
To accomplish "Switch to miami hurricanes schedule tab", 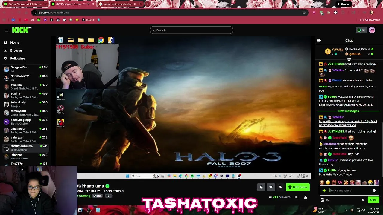I will (x=120, y=4).
